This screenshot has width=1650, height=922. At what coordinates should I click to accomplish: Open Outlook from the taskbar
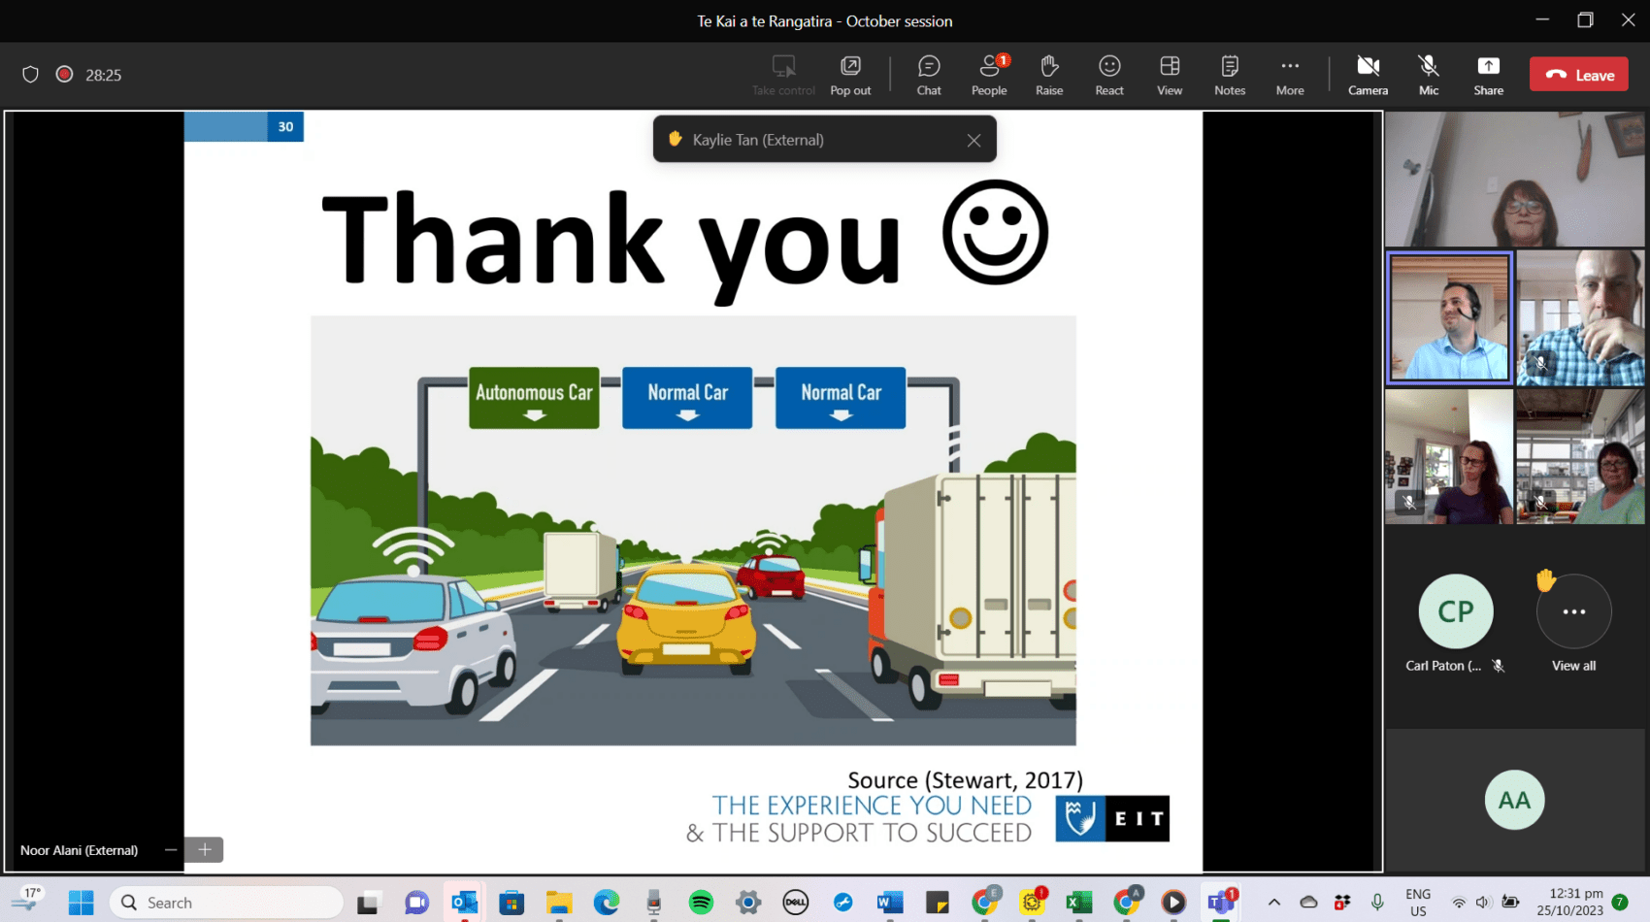click(464, 902)
